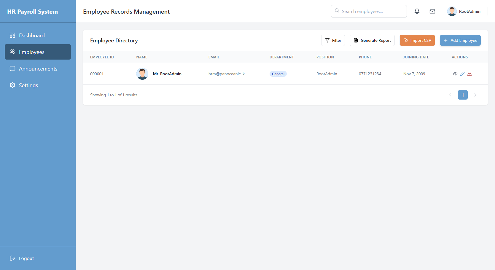The width and height of the screenshot is (495, 270).
Task: Click the Add Employee button
Action: pos(460,40)
